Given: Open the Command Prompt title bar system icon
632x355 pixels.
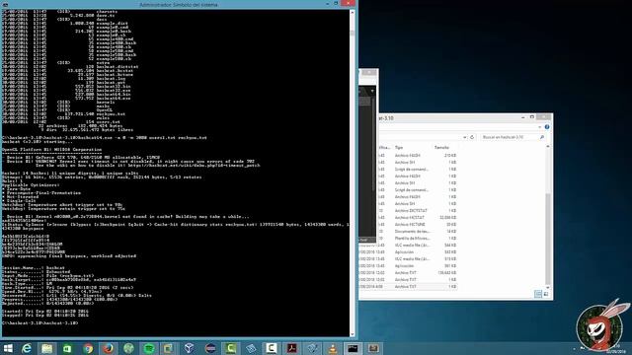Looking at the screenshot, I should (5, 4).
